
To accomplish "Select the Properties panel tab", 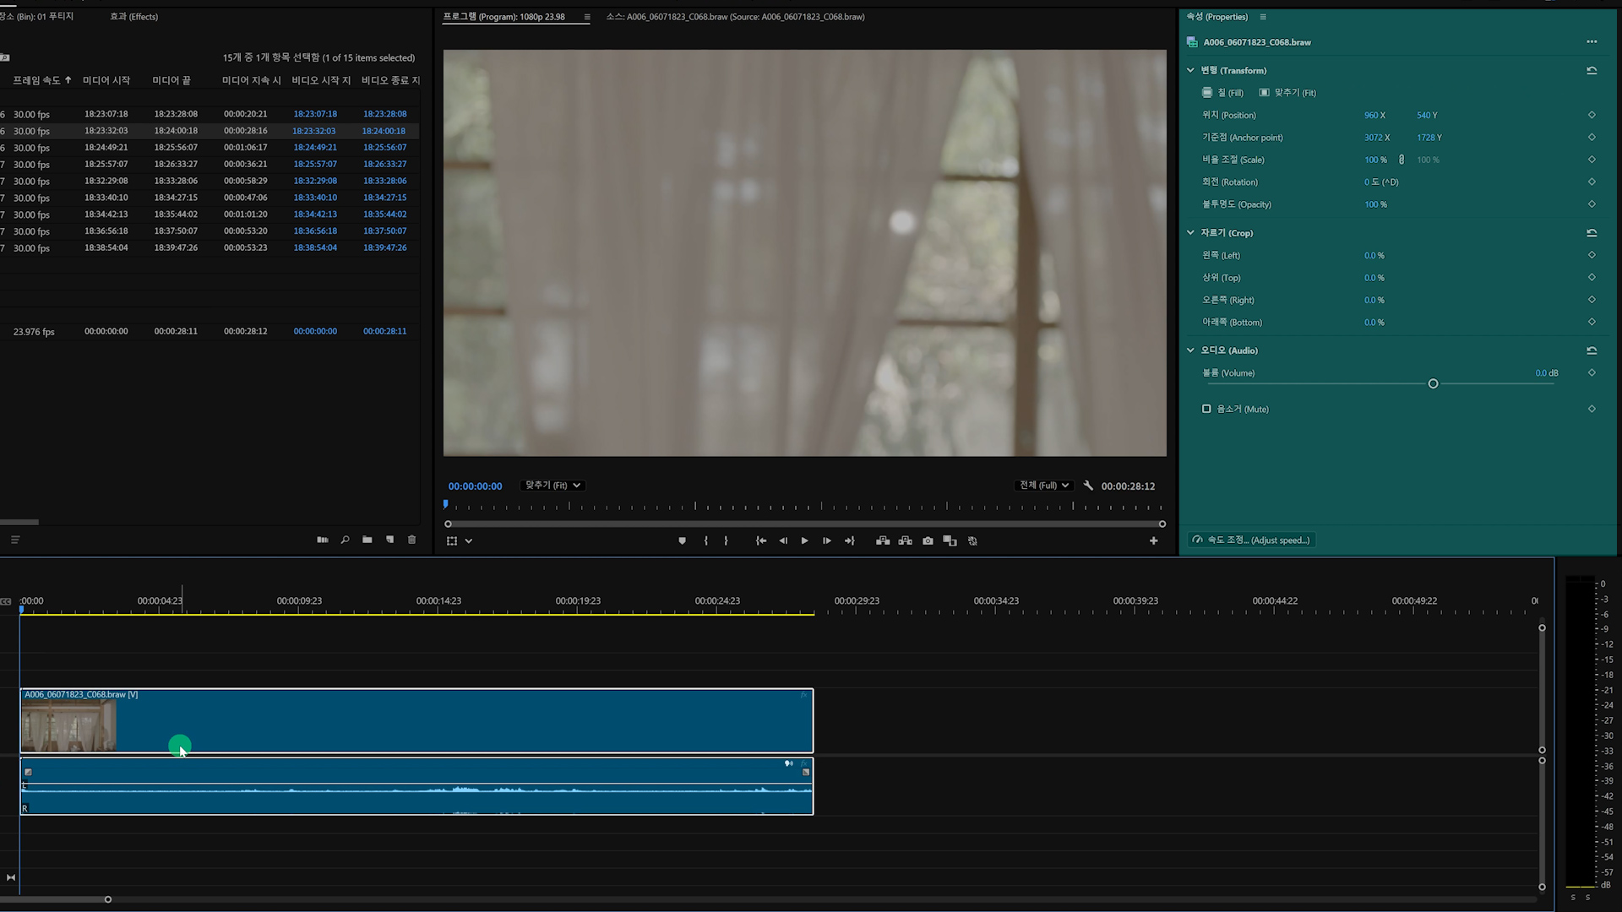I will (1217, 17).
